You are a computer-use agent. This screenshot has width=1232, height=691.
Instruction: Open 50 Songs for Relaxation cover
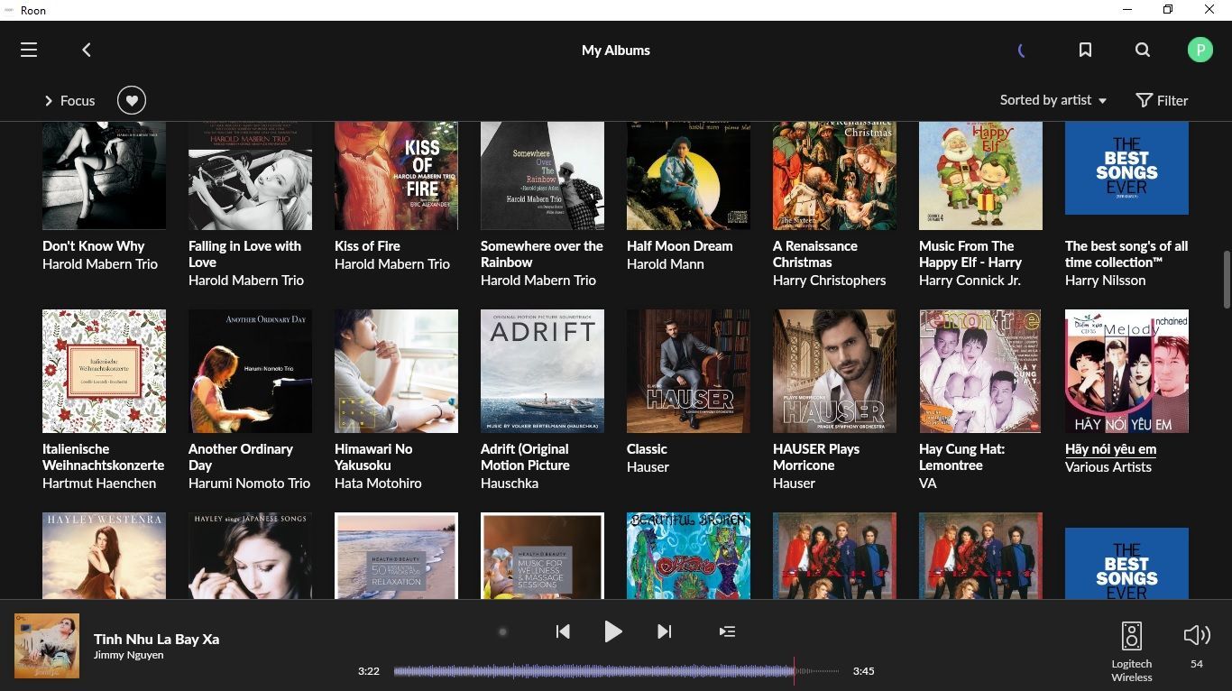[x=396, y=556]
